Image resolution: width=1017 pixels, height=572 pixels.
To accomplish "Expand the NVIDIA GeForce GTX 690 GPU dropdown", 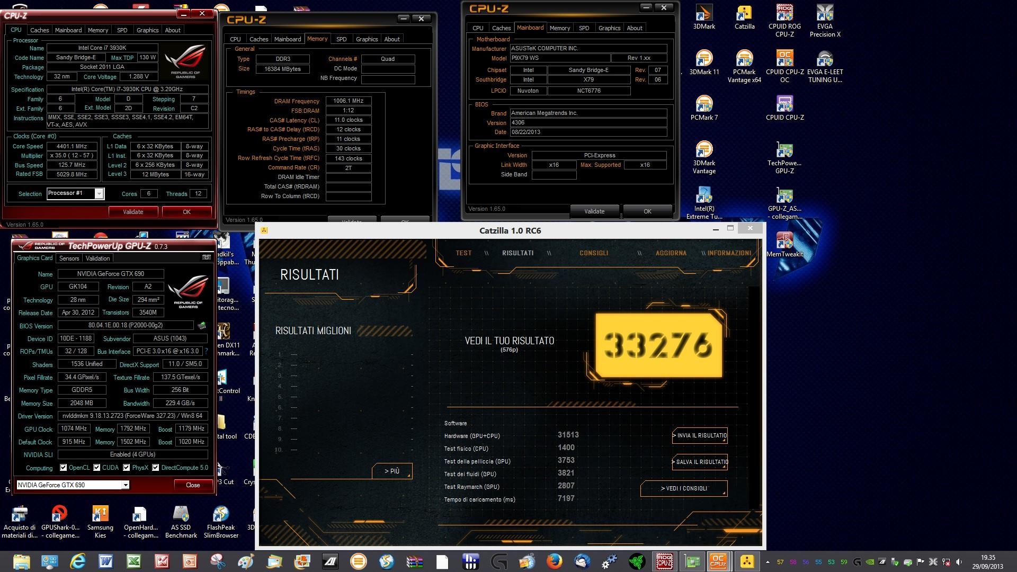I will [x=126, y=485].
